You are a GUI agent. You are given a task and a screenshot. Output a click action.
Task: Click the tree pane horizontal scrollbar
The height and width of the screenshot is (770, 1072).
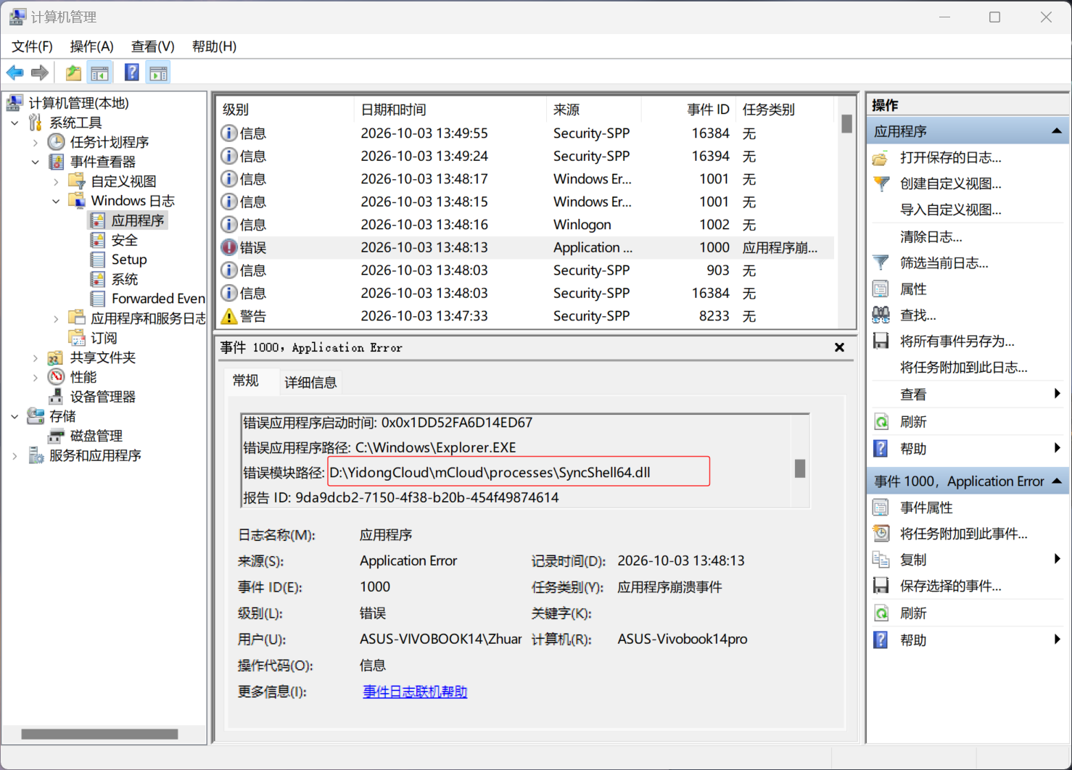coord(99,734)
